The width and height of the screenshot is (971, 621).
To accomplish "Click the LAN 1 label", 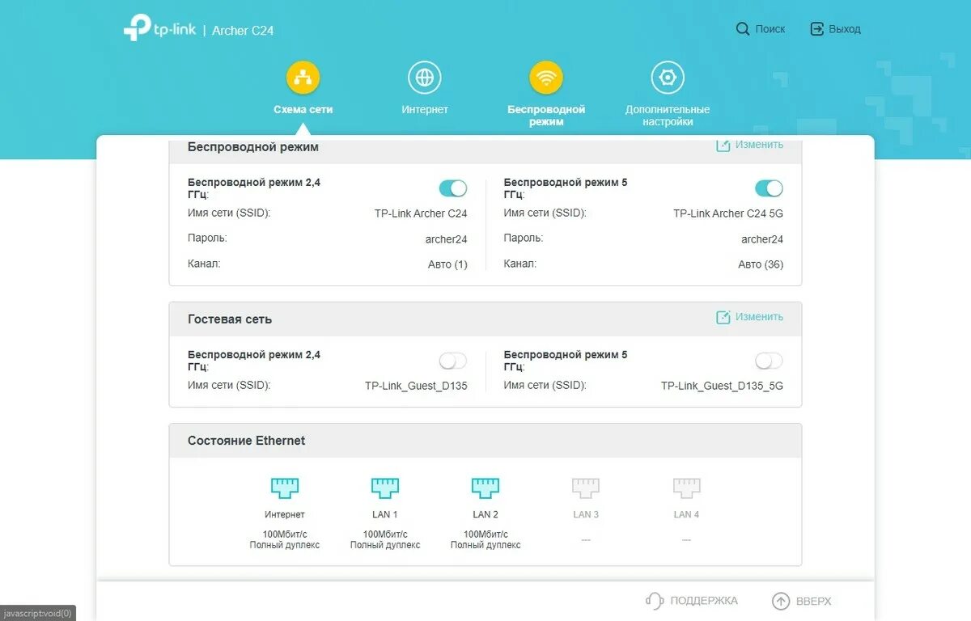I will click(385, 514).
